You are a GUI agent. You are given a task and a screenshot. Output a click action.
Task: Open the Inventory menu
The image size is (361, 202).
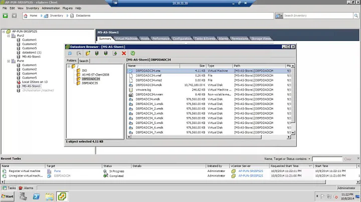33,8
